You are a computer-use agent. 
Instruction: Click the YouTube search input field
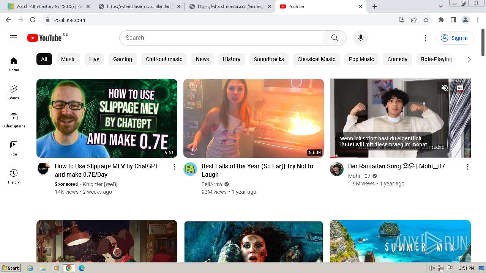tap(221, 38)
